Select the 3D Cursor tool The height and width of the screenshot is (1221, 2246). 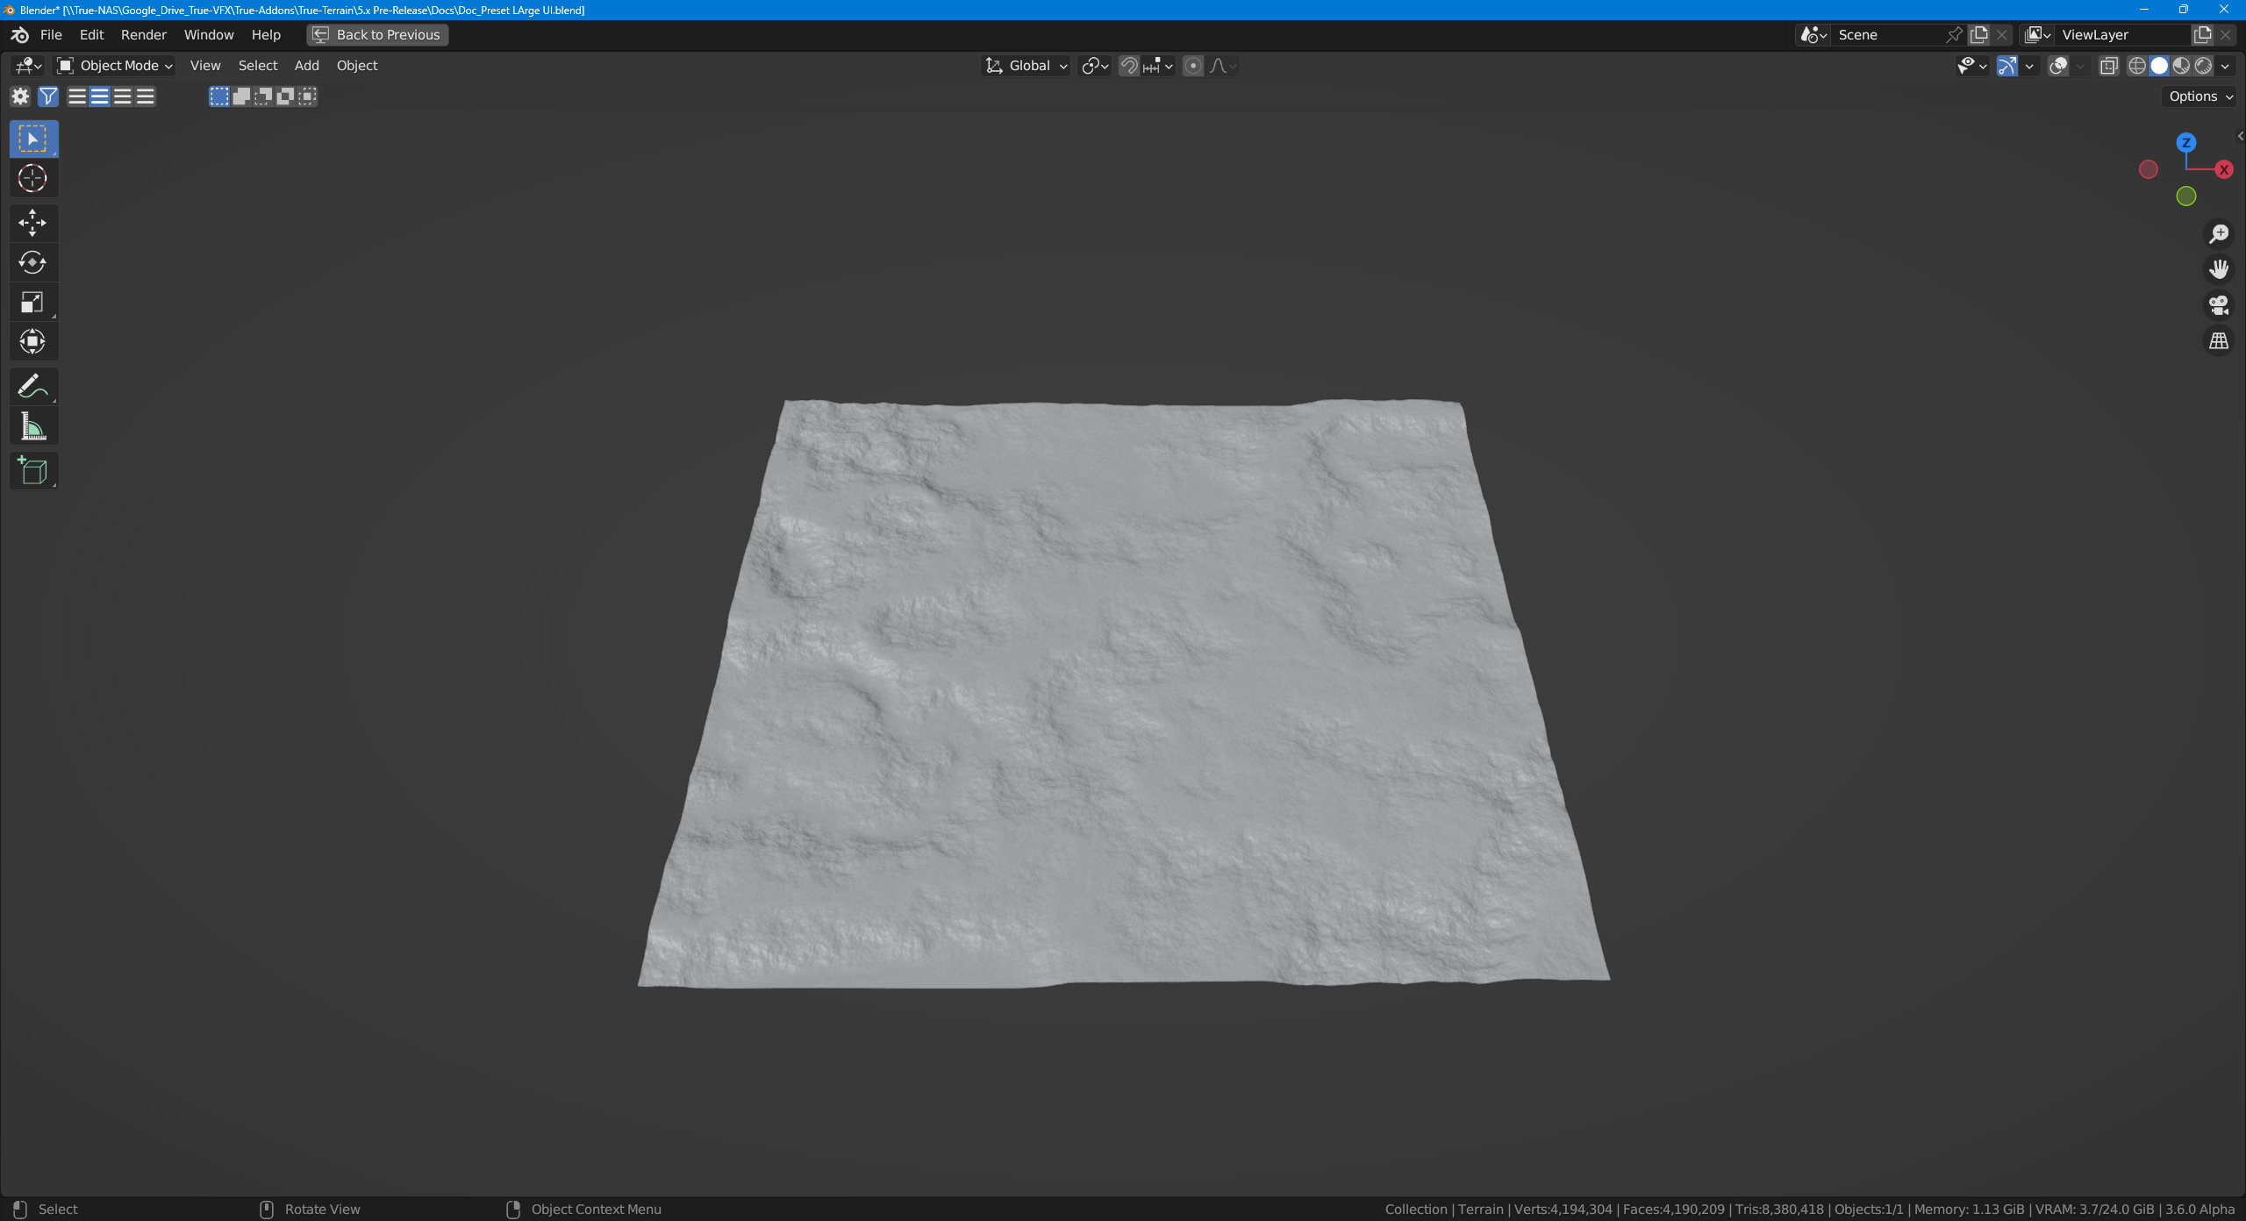[32, 179]
